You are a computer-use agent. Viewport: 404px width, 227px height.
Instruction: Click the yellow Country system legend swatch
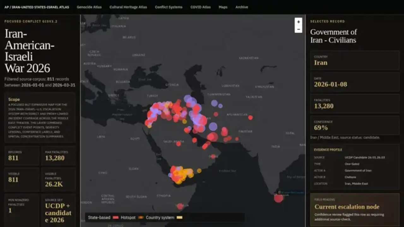point(180,218)
